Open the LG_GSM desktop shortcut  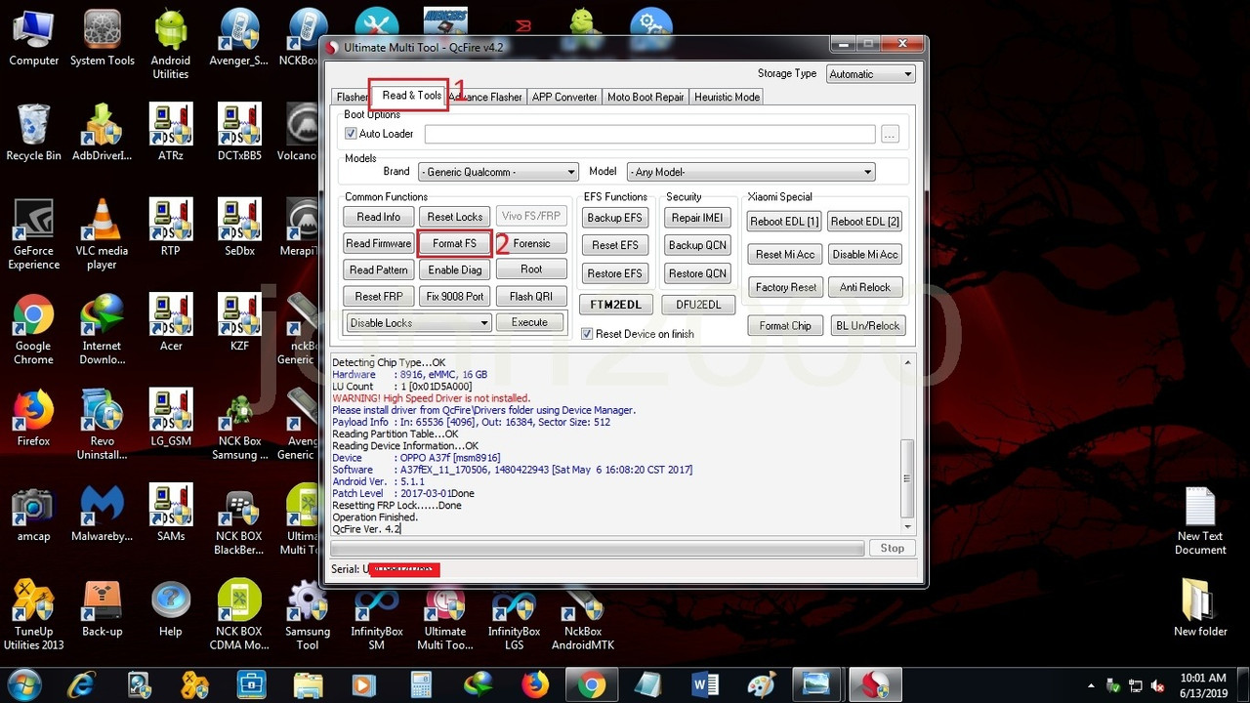171,418
